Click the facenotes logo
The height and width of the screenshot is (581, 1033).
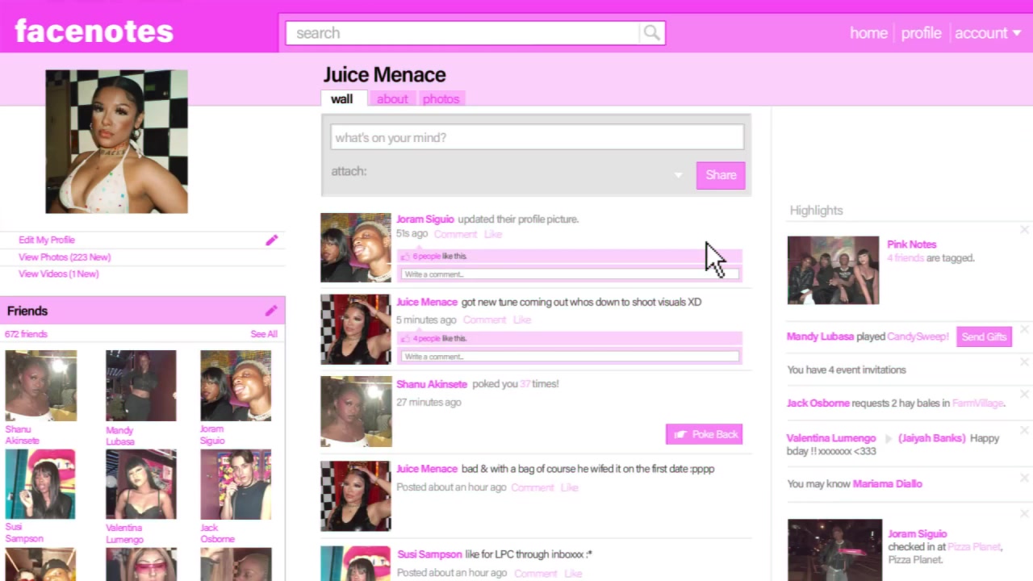tap(94, 31)
